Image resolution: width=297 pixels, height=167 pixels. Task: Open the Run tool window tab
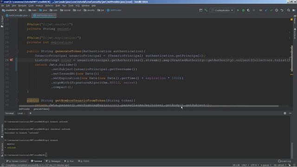69,161
